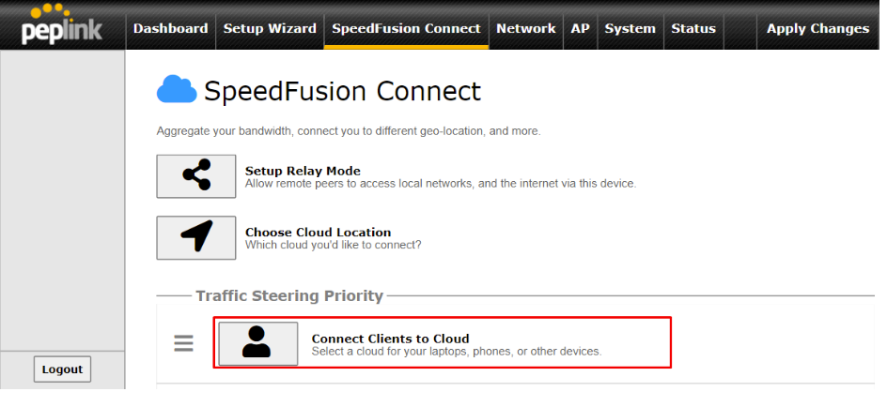Select the SpeedFusion Connect tab
This screenshot has width=887, height=407.
pyautogui.click(x=406, y=28)
